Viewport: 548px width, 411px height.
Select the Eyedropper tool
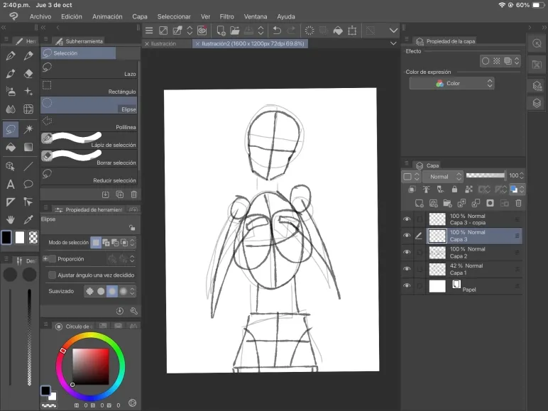28,219
